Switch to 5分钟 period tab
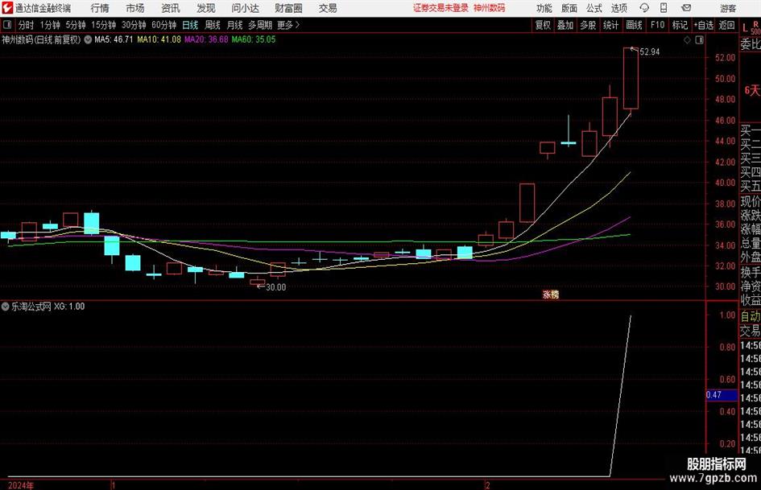761x490 pixels. coord(76,25)
